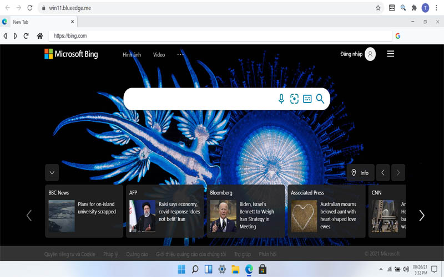
Task: Click the CNN news card thumbnail
Action: (x=385, y=216)
